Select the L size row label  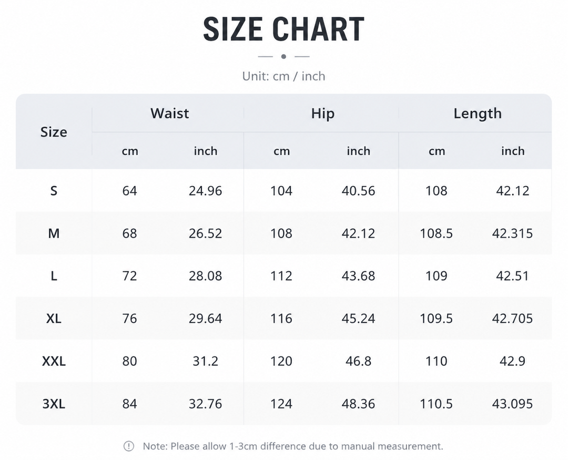[x=54, y=276]
